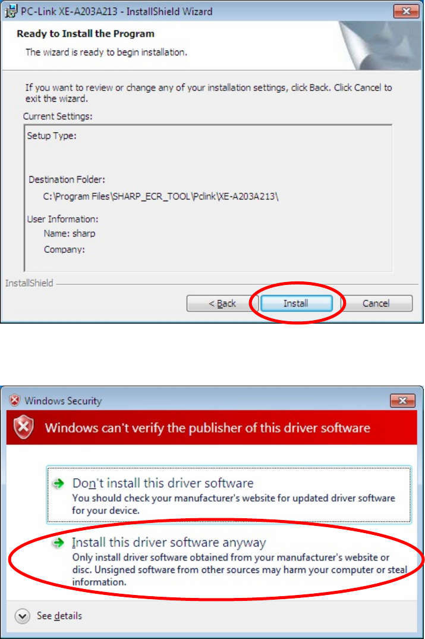Image resolution: width=425 pixels, height=639 pixels.
Task: Click the curled page graphic in wizard header
Action: [380, 46]
